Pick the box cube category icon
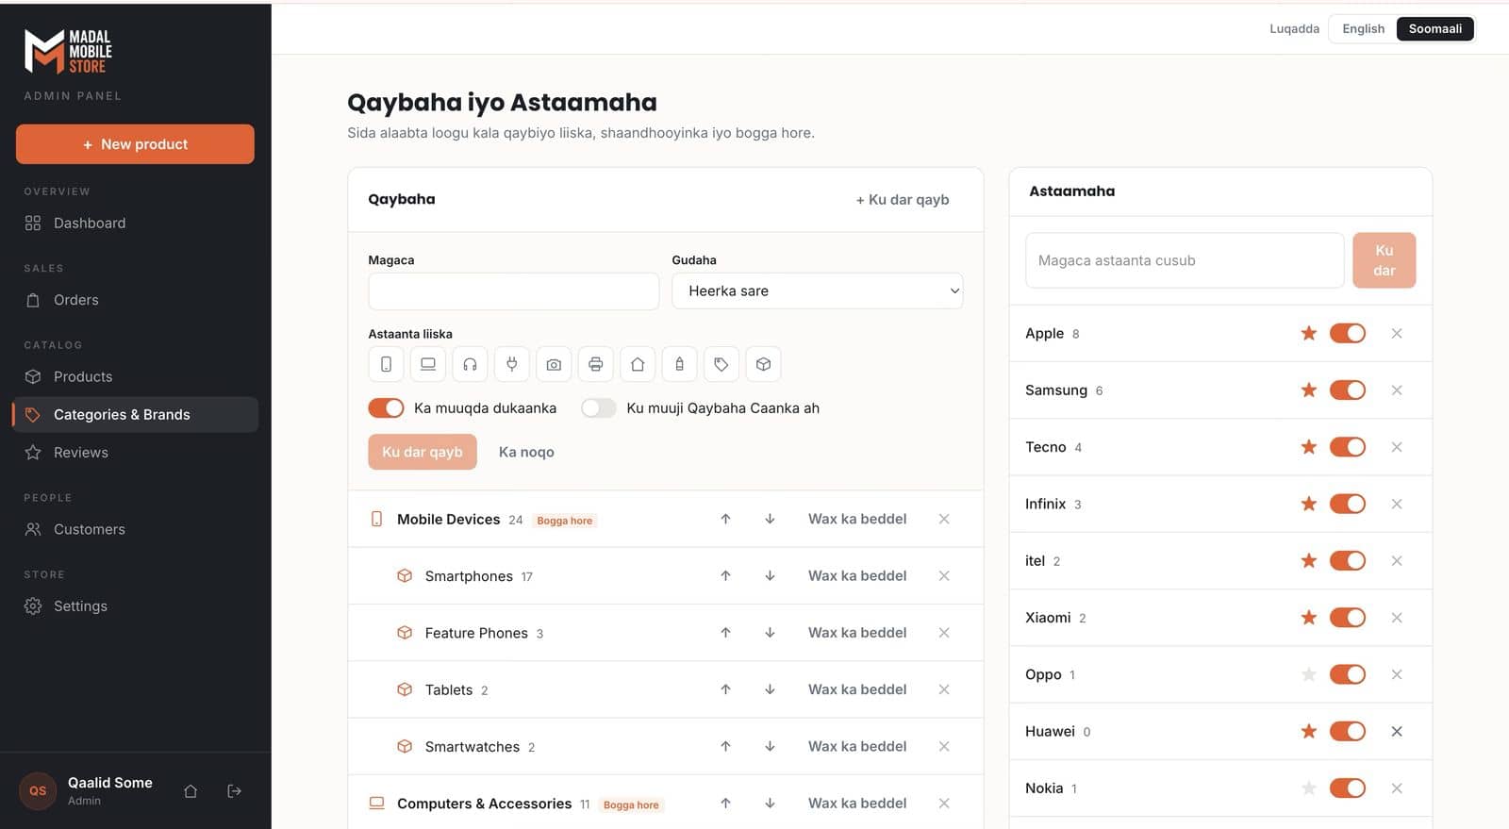 pos(764,364)
